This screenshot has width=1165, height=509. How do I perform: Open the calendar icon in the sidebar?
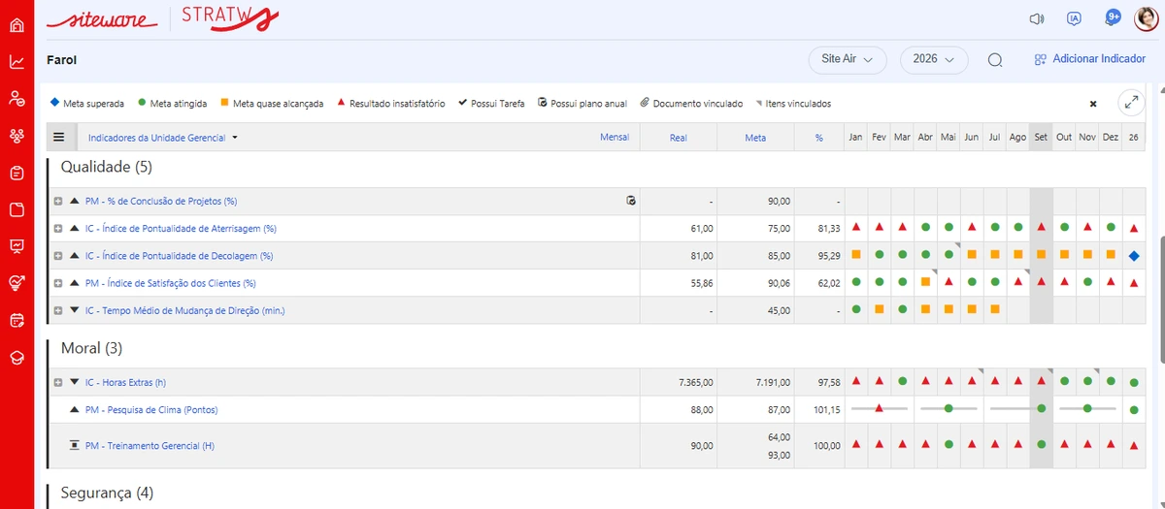[17, 320]
